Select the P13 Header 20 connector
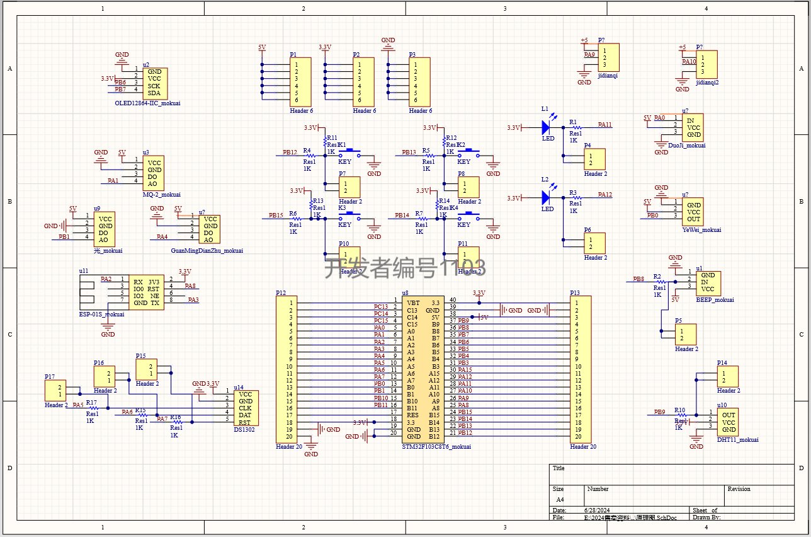Image resolution: width=811 pixels, height=537 pixels. 580,369
